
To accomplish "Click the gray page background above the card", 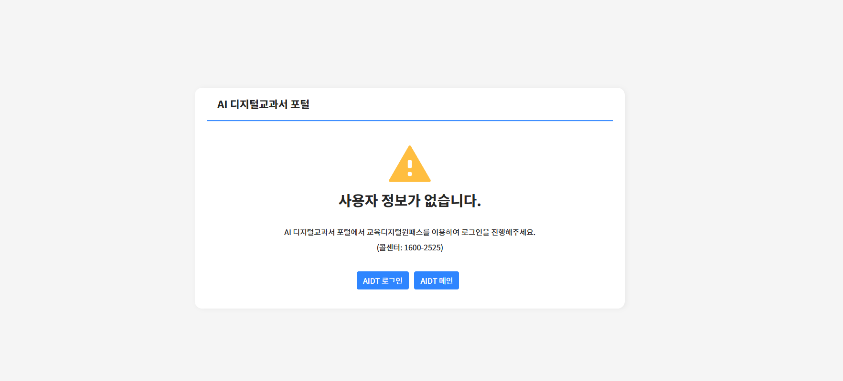I will pos(409,43).
